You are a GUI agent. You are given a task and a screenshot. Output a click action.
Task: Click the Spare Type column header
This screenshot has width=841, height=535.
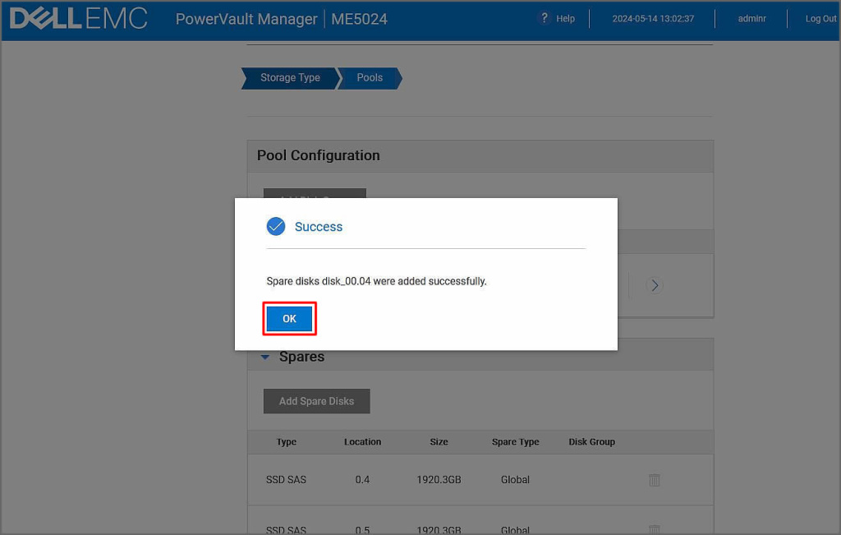tap(515, 442)
